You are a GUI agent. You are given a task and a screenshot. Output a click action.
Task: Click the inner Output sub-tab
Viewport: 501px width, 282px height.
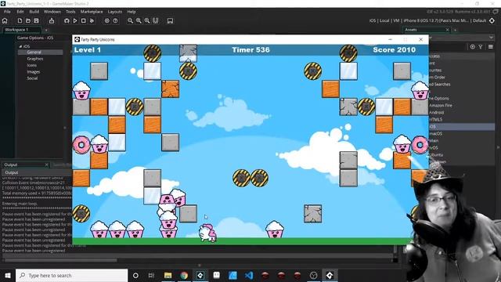[x=12, y=172]
